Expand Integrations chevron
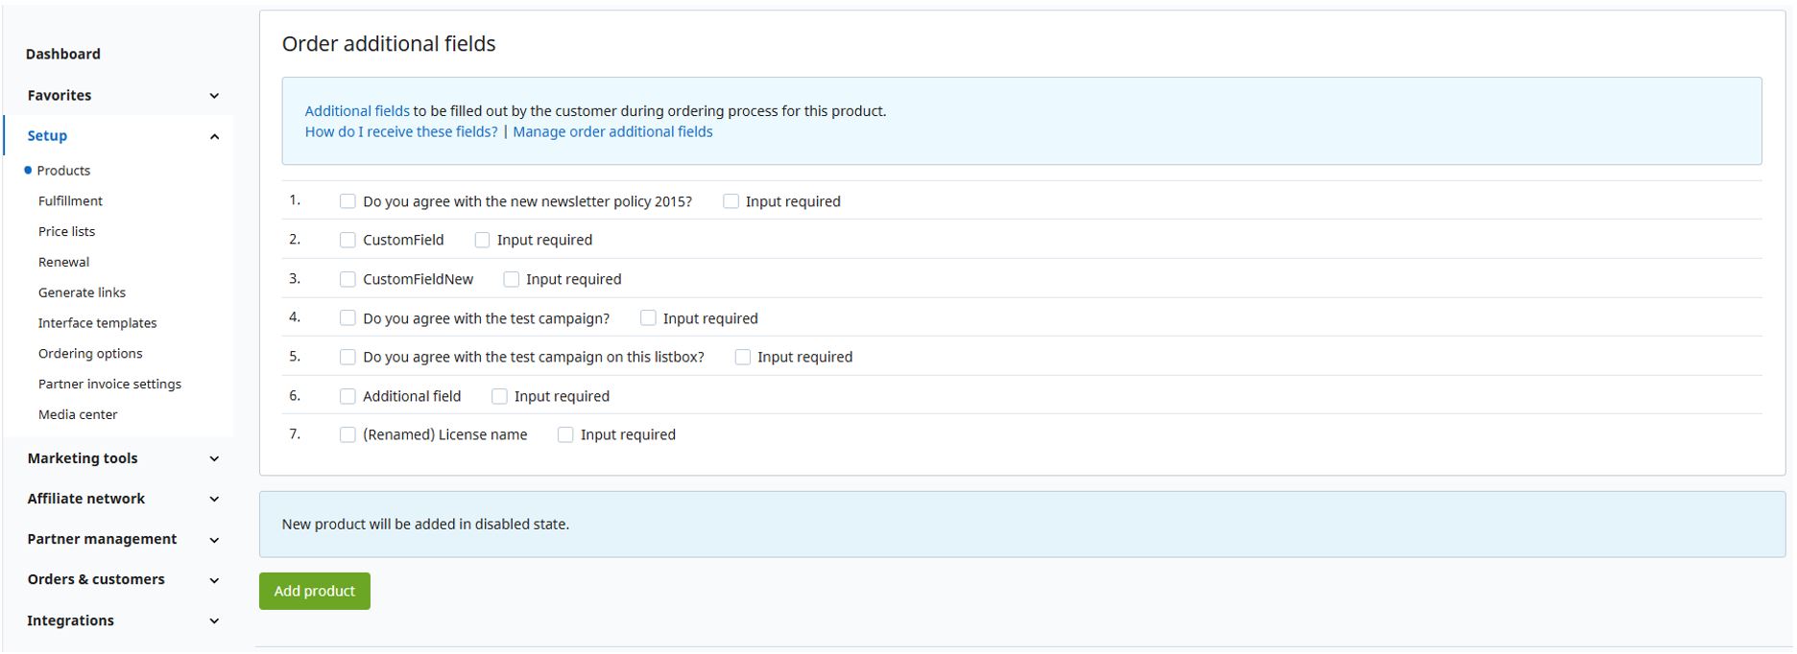This screenshot has width=1797, height=654. pos(214,620)
